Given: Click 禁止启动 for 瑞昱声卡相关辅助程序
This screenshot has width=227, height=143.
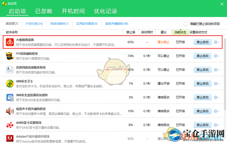Looking at the screenshot, I should [x=202, y=111].
